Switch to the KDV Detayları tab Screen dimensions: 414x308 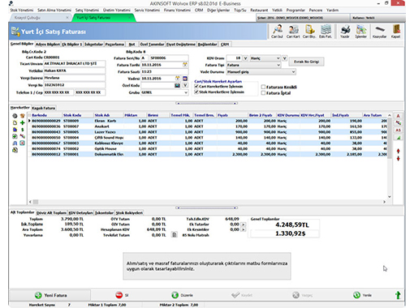click(80, 212)
